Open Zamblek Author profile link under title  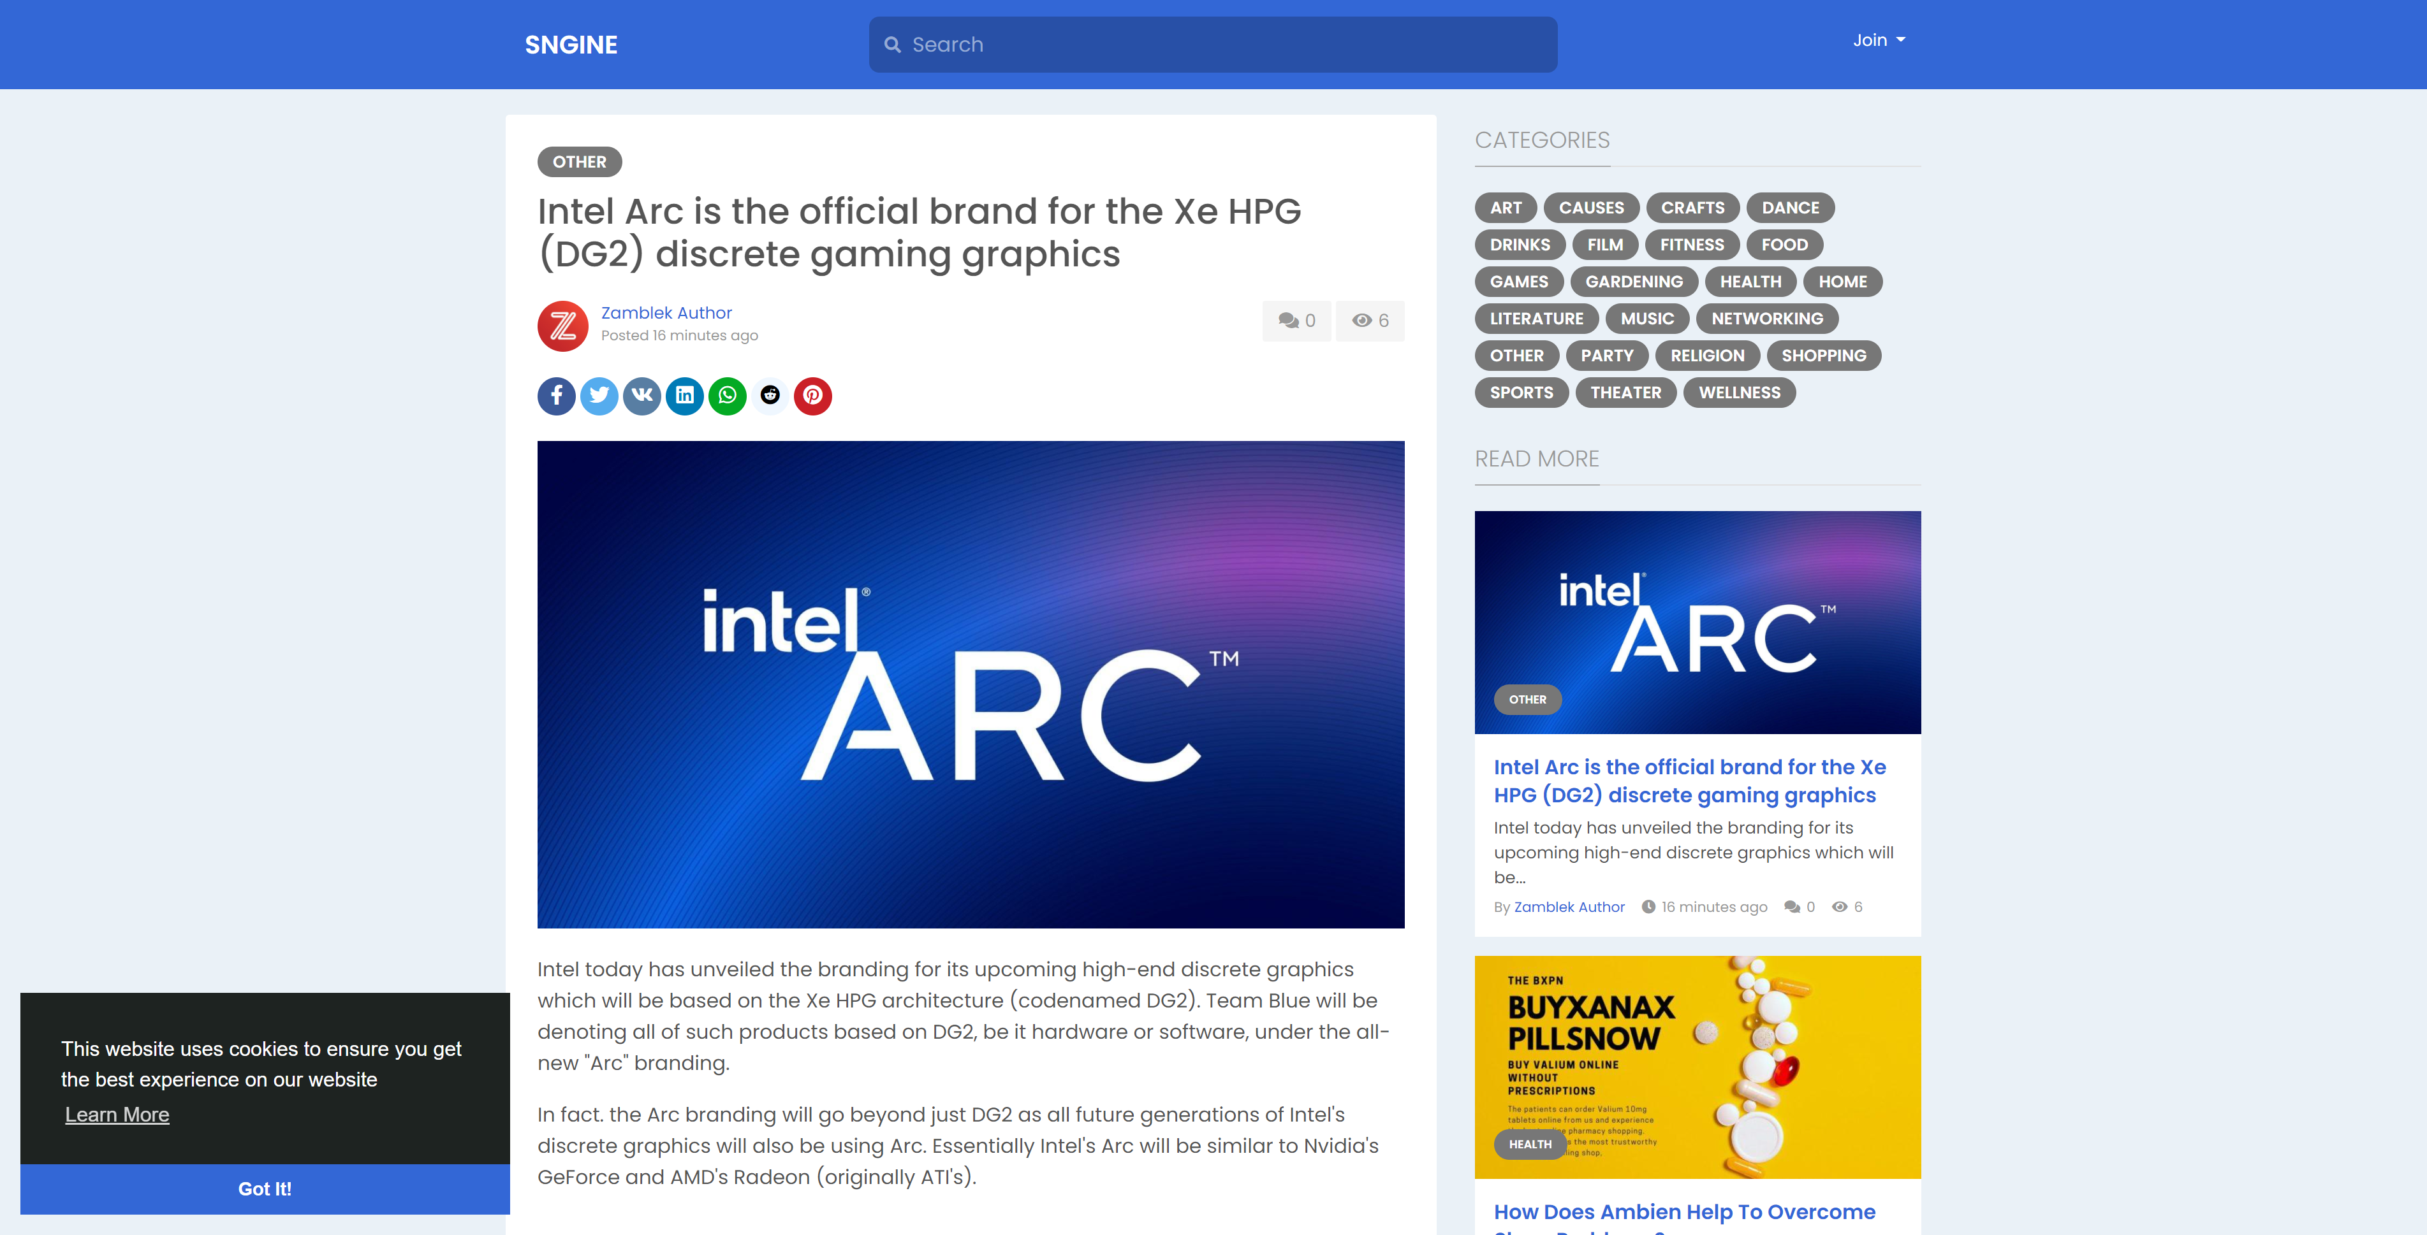coord(666,312)
